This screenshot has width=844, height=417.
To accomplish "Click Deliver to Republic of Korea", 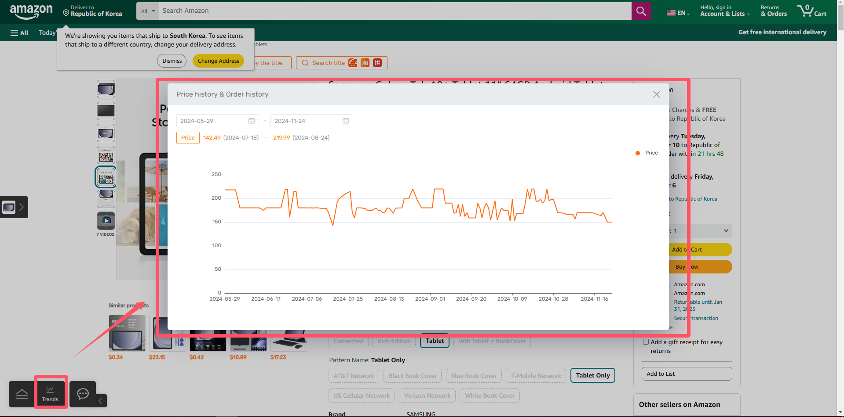I will [x=92, y=11].
